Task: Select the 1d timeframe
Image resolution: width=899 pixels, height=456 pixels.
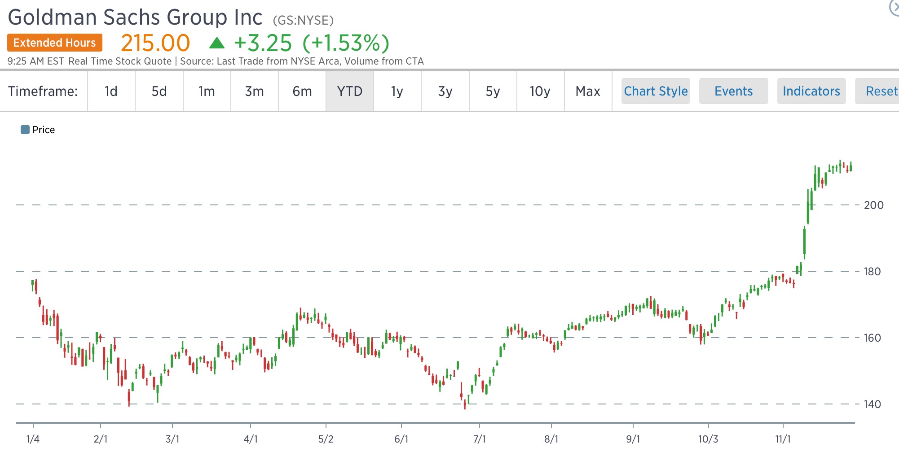Action: point(111,91)
